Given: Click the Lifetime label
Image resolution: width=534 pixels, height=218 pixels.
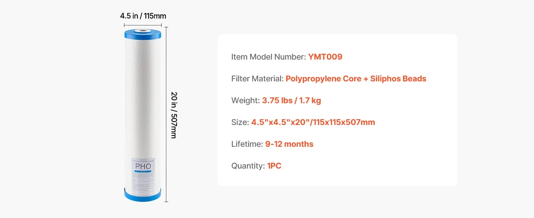Looking at the screenshot, I should (x=247, y=144).
